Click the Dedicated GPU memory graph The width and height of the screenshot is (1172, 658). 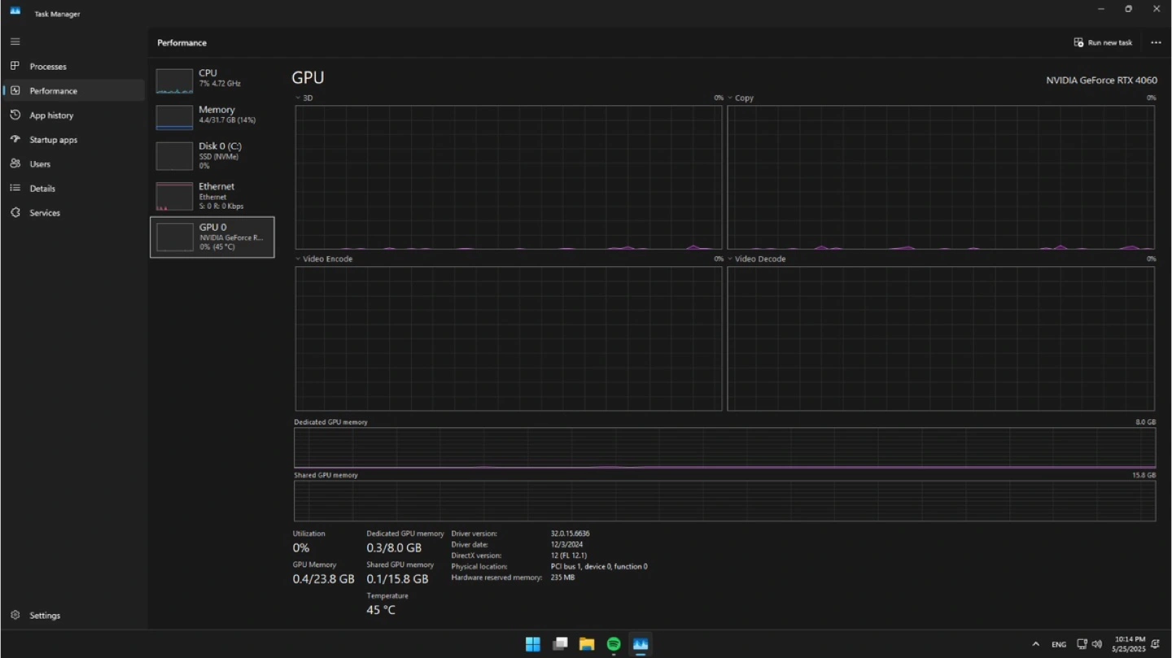pos(724,448)
